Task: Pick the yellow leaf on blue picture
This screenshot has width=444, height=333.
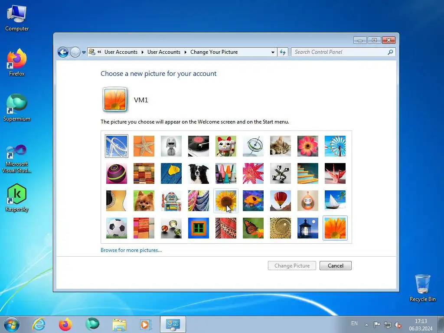Action: point(171,173)
